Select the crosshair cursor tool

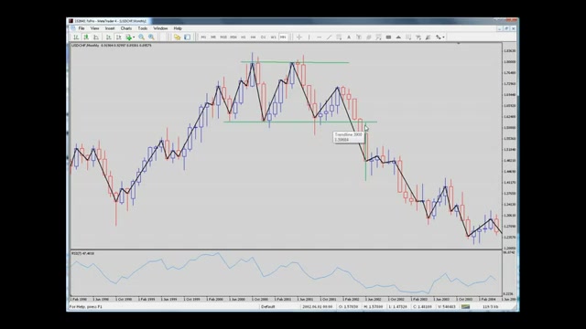[299, 37]
